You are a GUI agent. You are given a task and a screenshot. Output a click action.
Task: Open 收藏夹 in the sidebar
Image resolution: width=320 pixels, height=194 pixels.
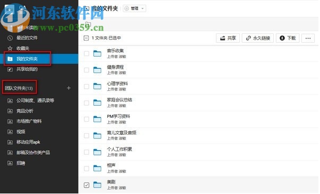click(23, 49)
